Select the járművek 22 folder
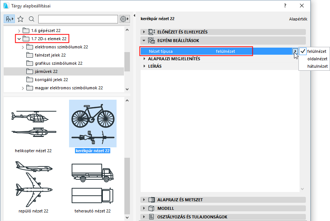This screenshot has width=330, height=221. click(x=64, y=71)
